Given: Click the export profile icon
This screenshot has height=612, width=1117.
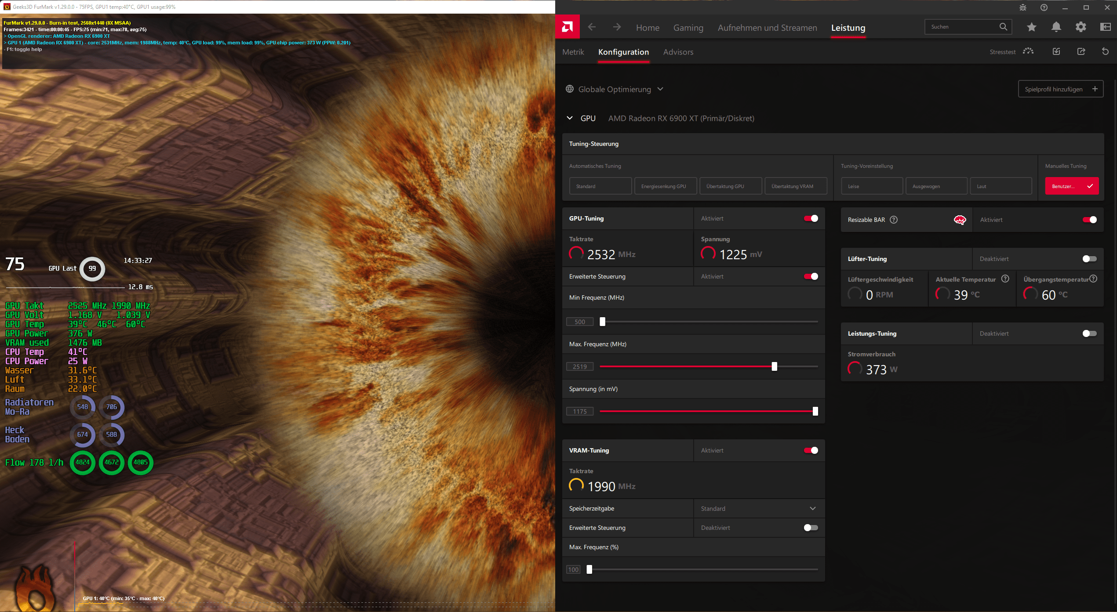Looking at the screenshot, I should pyautogui.click(x=1081, y=51).
